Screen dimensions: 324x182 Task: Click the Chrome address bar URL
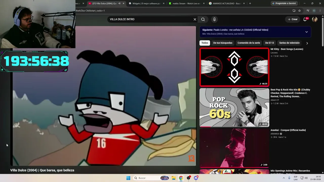(90, 11)
